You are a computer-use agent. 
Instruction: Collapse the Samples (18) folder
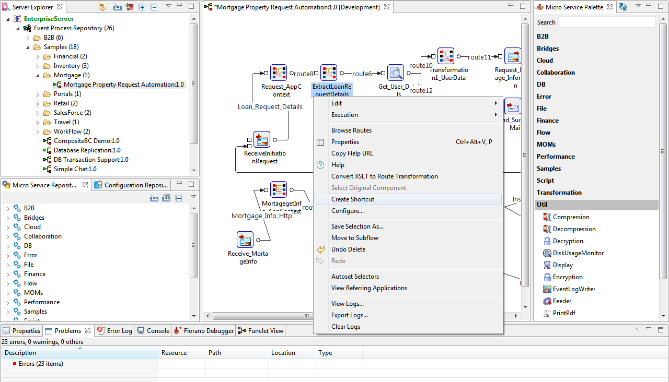pos(28,47)
